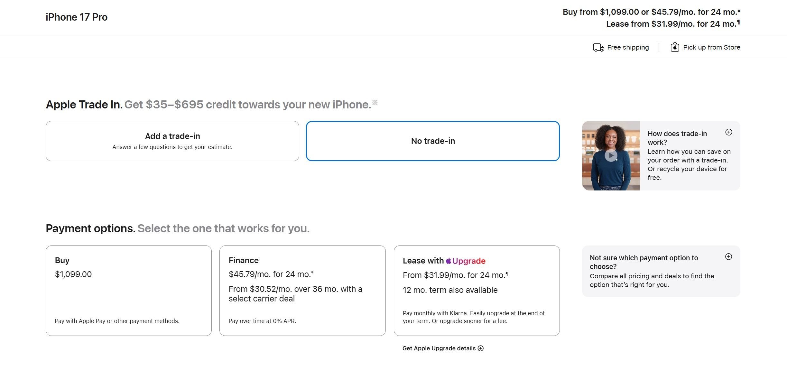The width and height of the screenshot is (787, 379).
Task: Choose the Lease with Upgrade payment option
Action: [x=477, y=291]
